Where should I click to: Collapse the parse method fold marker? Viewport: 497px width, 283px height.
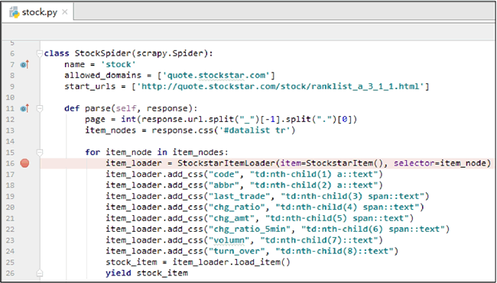click(39, 108)
